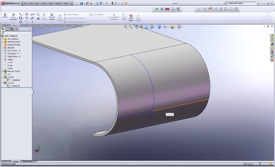Open the Line tool dropdown arrow
This screenshot has width=275, height=167.
tap(23, 15)
